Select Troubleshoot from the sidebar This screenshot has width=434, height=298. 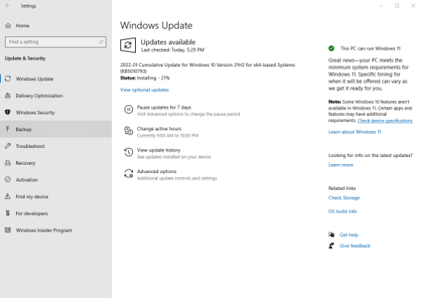click(x=56, y=146)
